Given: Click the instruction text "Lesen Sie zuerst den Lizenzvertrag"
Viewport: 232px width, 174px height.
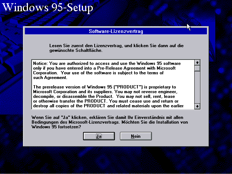Looking at the screenshot, I should click(x=86, y=46).
